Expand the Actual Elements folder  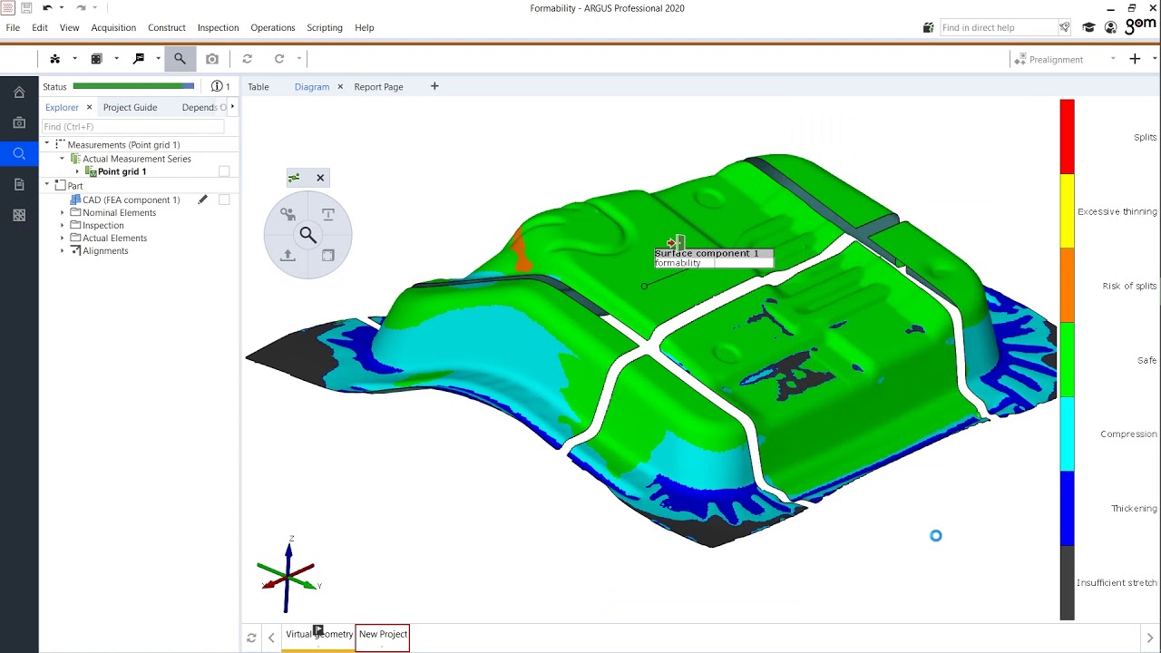(63, 239)
